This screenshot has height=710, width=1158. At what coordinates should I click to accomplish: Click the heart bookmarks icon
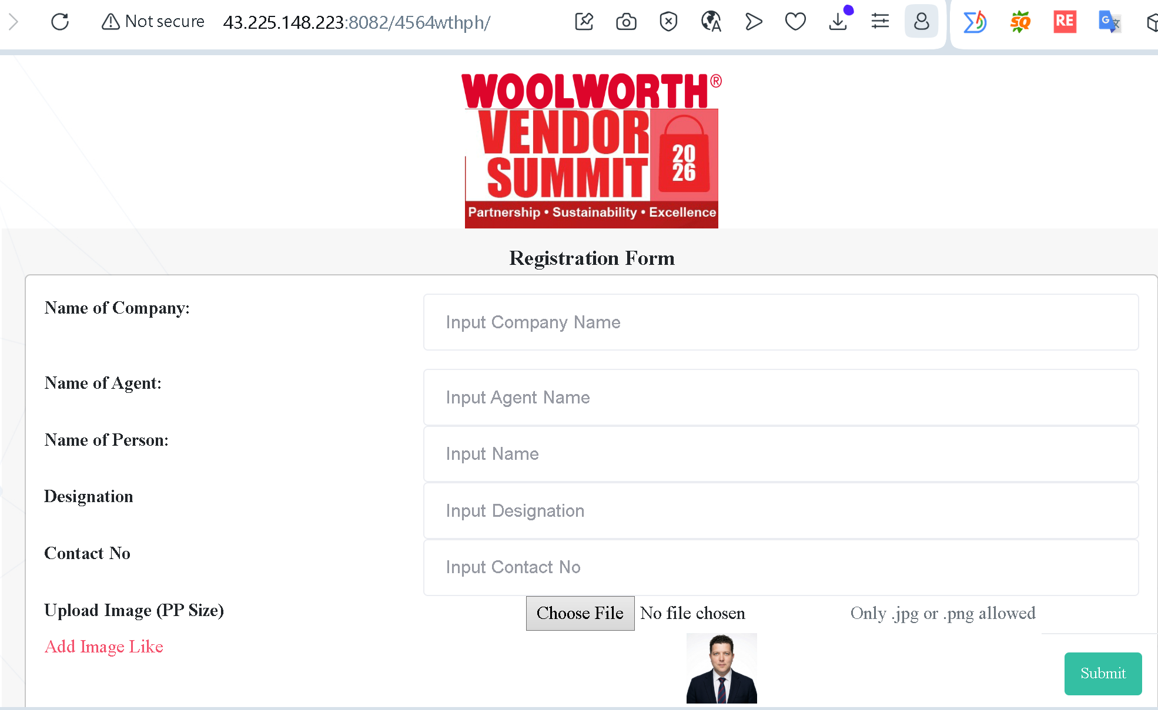795,22
